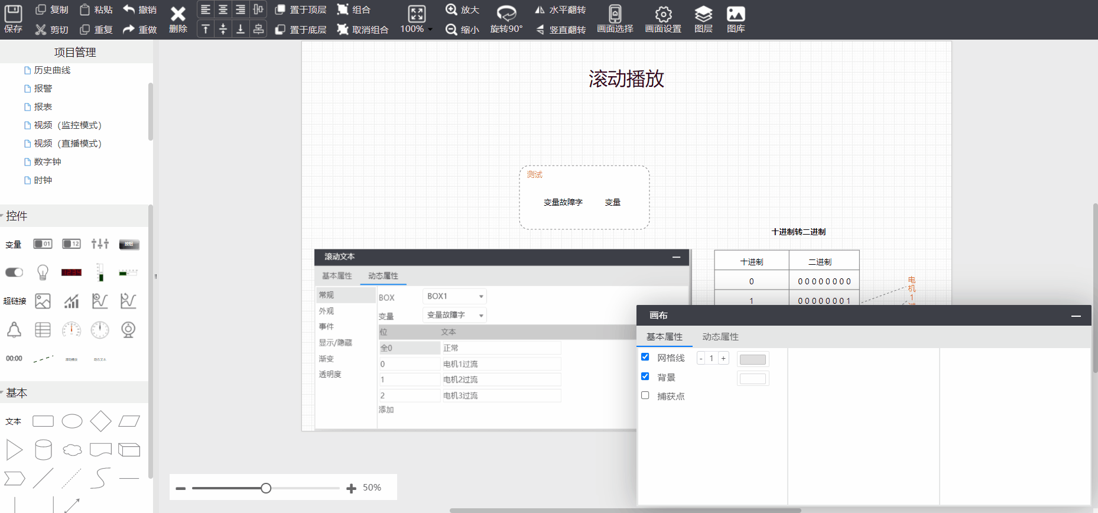The width and height of the screenshot is (1098, 513).
Task: Select the light bulb control icon
Action: (x=43, y=272)
